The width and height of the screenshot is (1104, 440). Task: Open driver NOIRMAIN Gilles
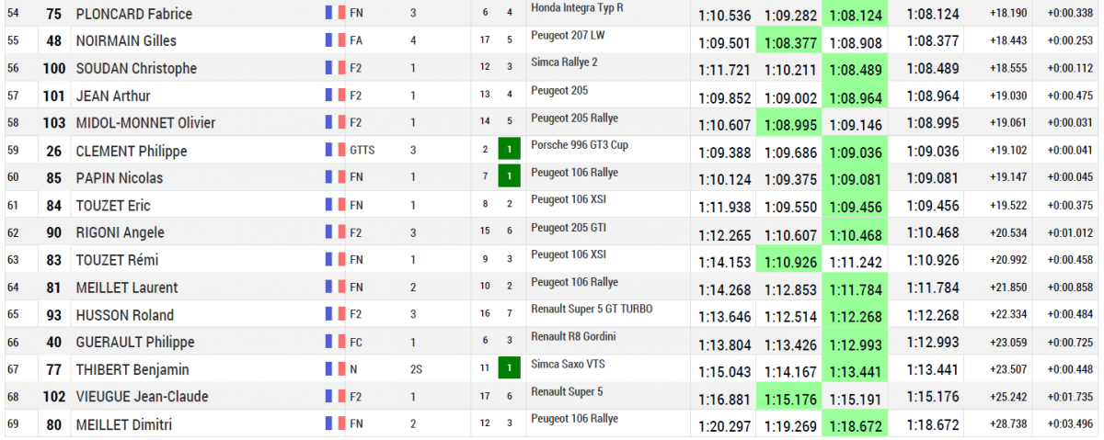(x=126, y=41)
